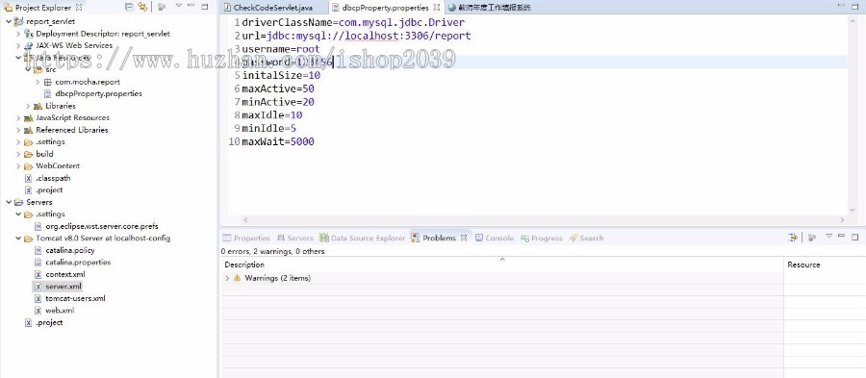Click the Focus on Active Task icon in Project Explorer

click(162, 7)
